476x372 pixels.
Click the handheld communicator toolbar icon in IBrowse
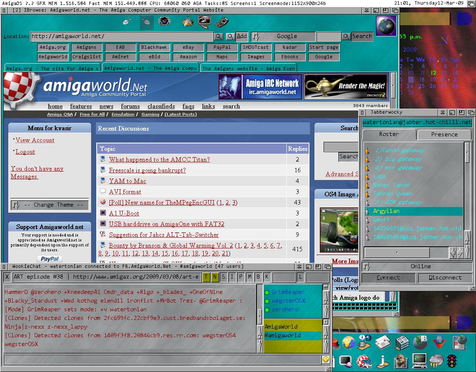(x=221, y=22)
